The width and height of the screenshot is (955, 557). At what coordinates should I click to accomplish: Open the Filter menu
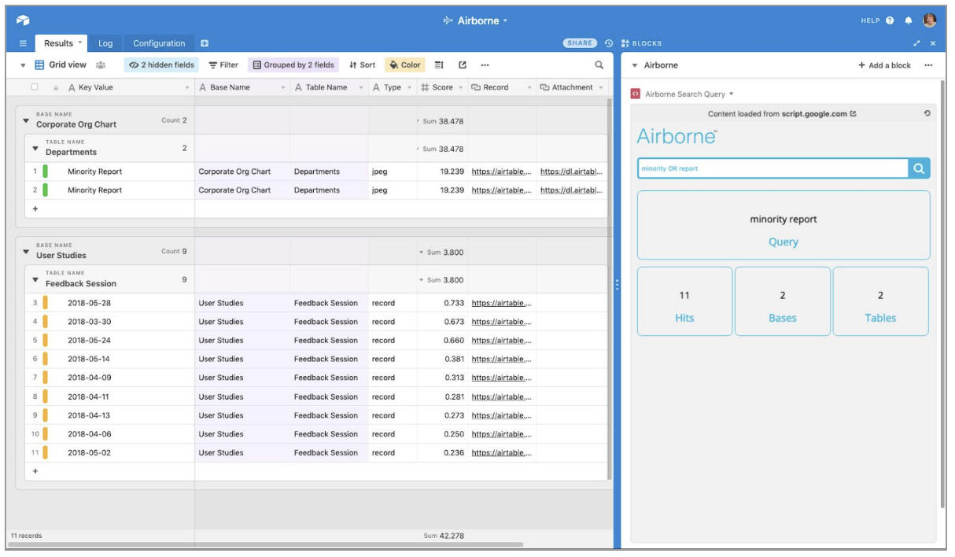(x=223, y=65)
